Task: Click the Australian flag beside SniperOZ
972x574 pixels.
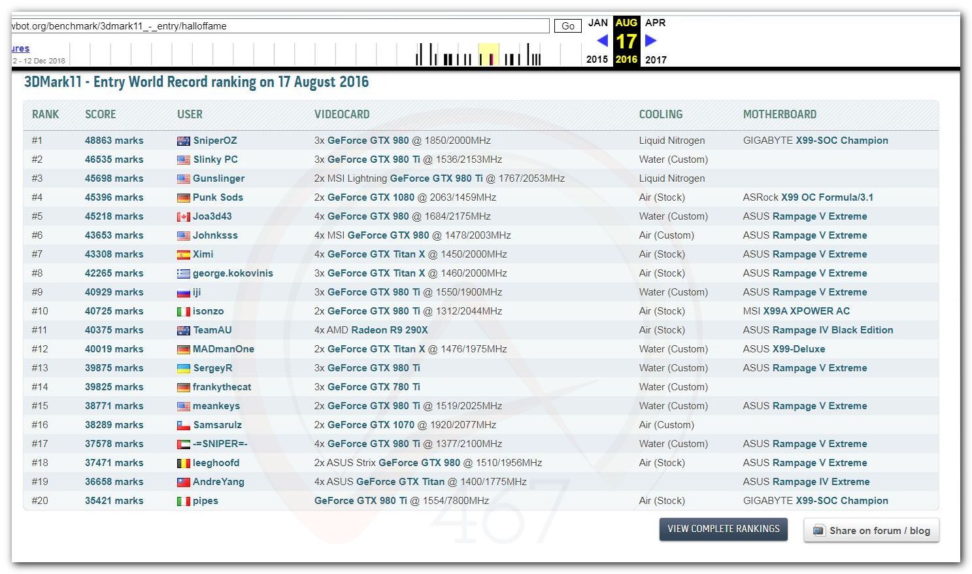Action: tap(183, 141)
